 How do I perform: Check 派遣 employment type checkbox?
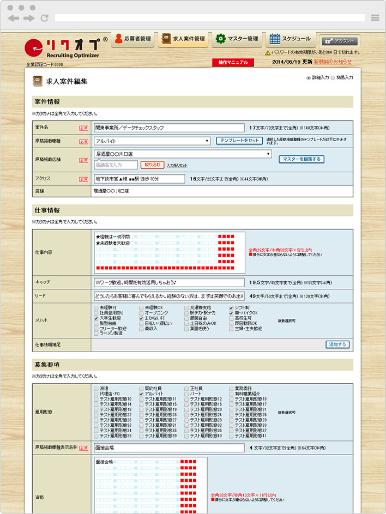coord(96,389)
